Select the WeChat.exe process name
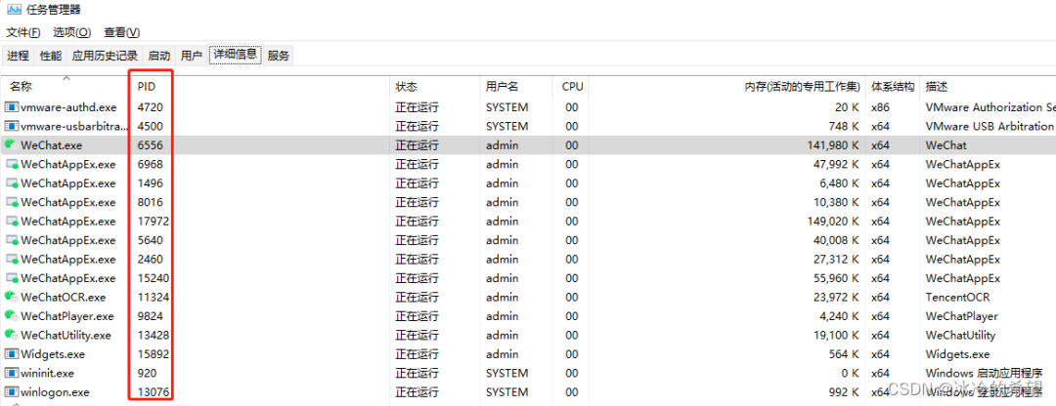The width and height of the screenshot is (1056, 406). pyautogui.click(x=49, y=144)
